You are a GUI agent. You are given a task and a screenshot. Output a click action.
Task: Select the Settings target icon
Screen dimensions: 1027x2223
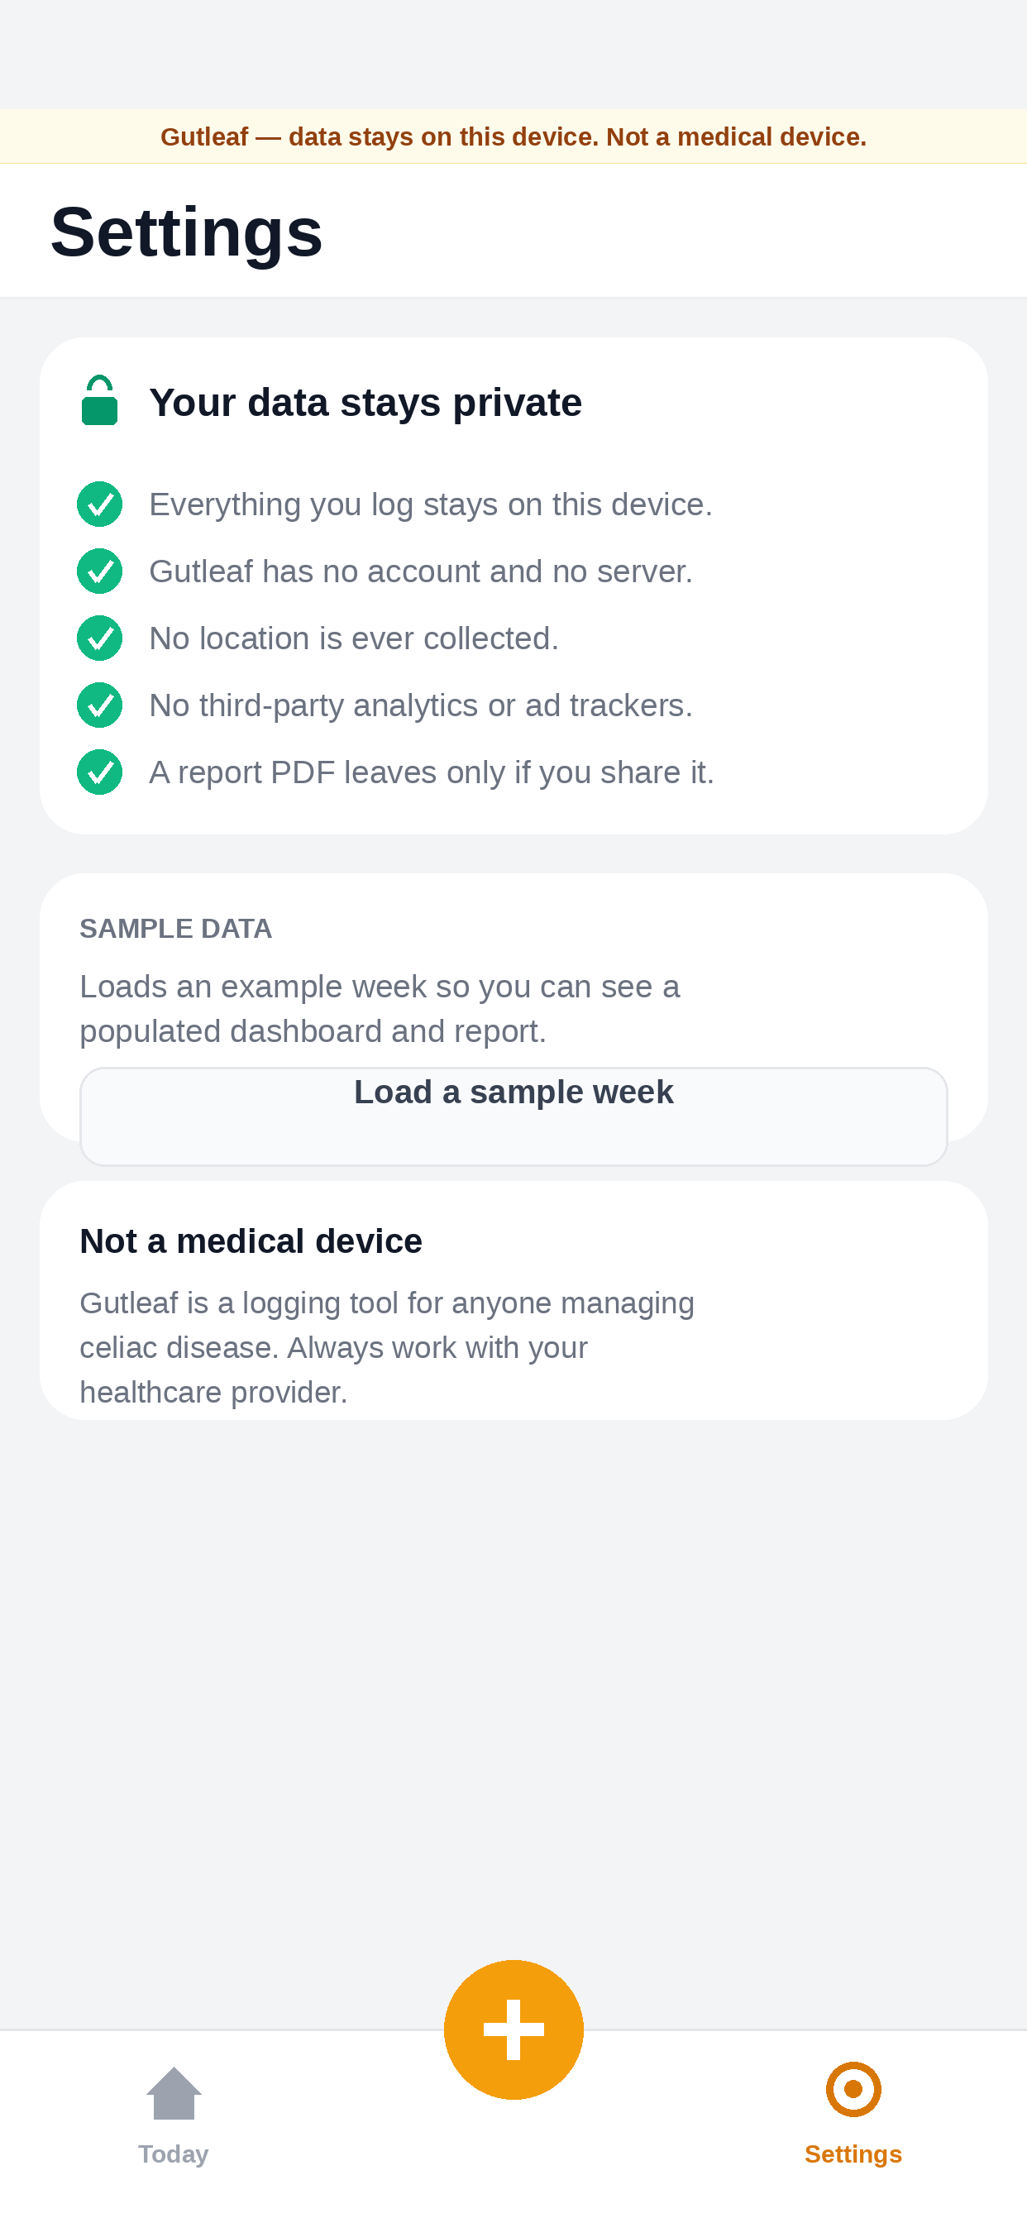(x=853, y=2089)
